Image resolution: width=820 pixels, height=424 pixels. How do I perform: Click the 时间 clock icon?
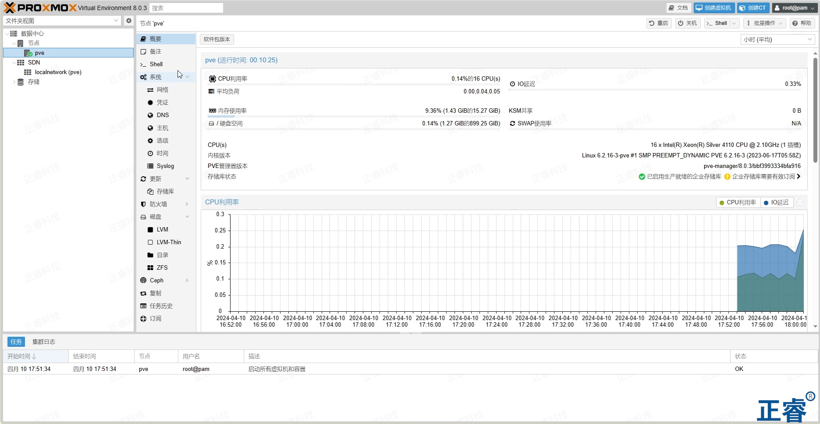tap(150, 153)
